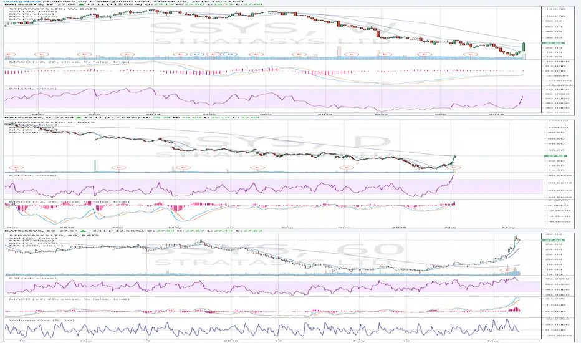The height and width of the screenshot is (343, 581).
Task: Open daily chart RSI (14, close) label
Action: point(32,175)
